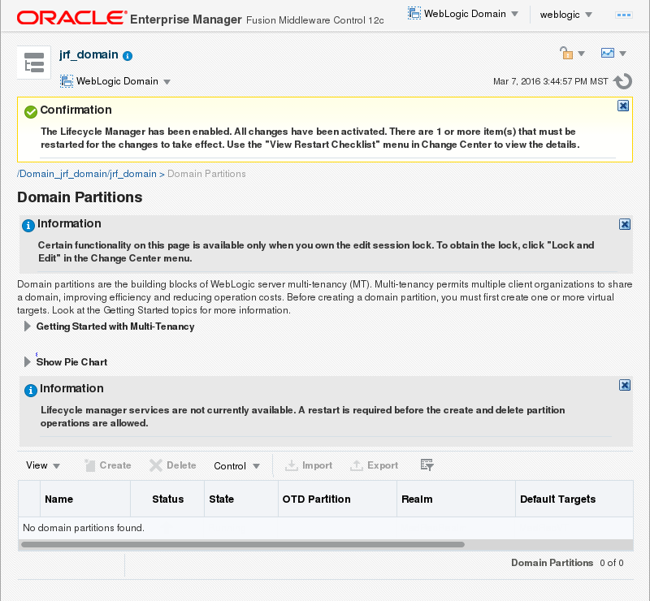Viewport: 650px width, 601px height.
Task: Click the Oracle logo
Action: (72, 18)
